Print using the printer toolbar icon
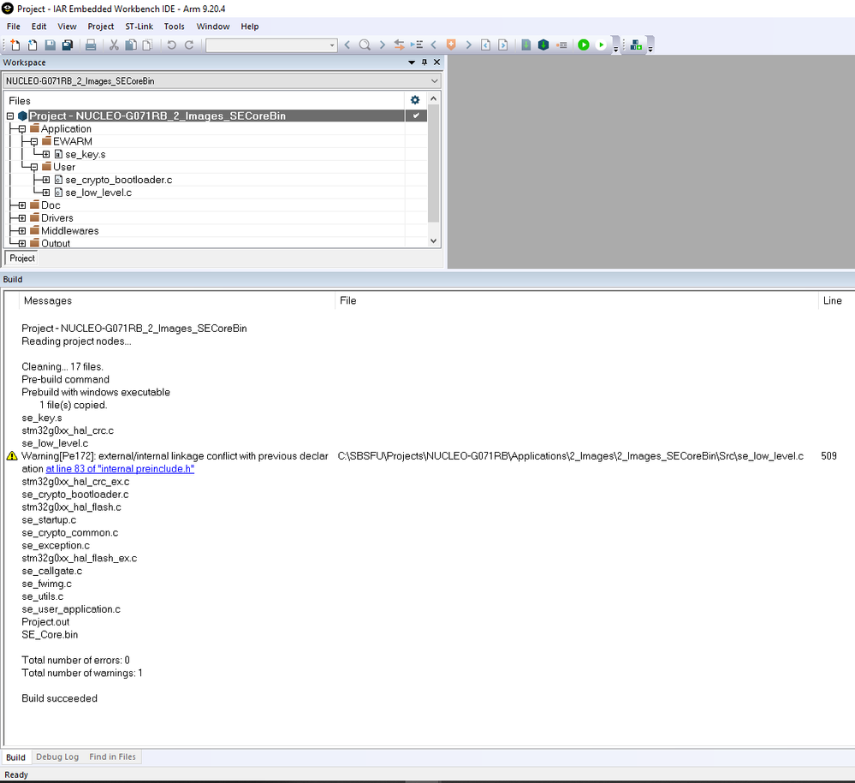This screenshot has width=855, height=783. (91, 44)
